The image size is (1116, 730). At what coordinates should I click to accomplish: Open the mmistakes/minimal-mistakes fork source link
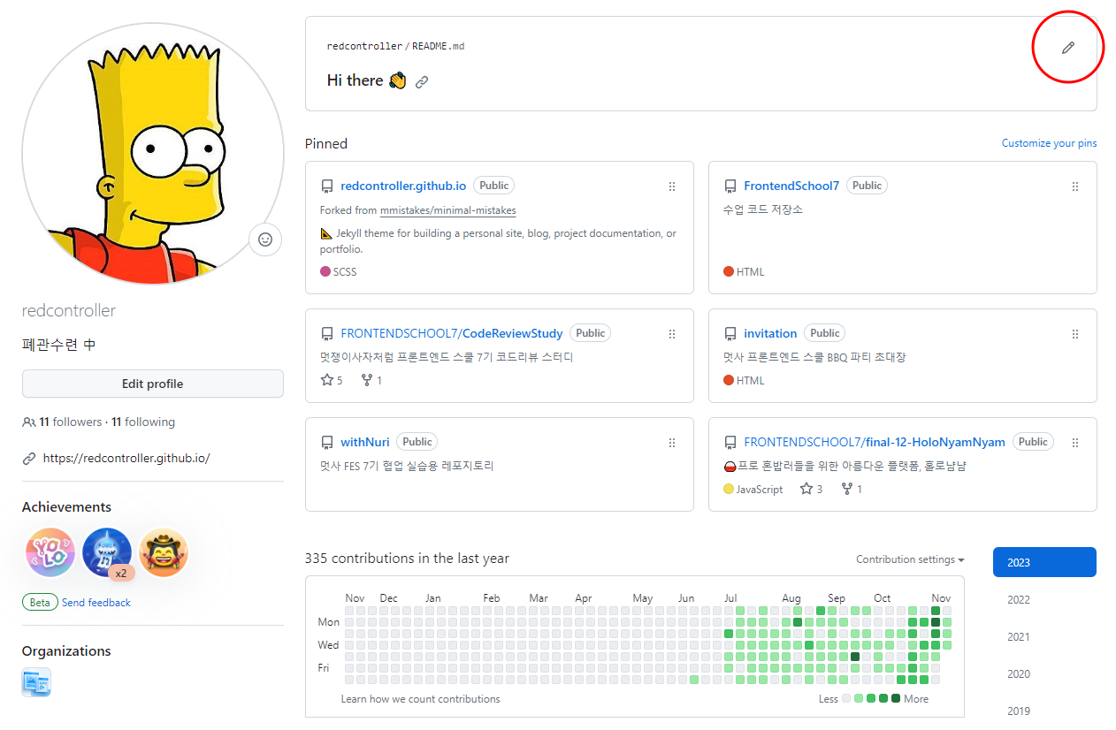pyautogui.click(x=448, y=210)
